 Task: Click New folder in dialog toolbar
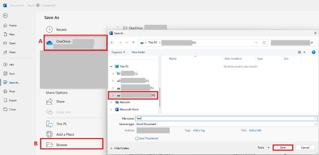pos(138,52)
